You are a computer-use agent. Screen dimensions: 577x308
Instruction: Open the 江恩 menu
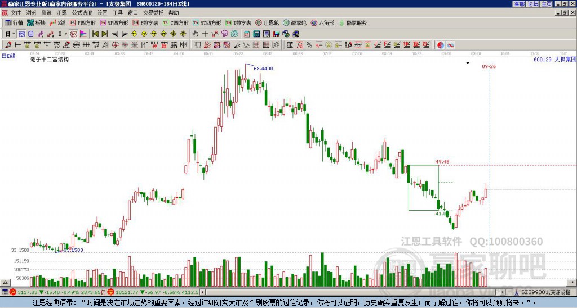(x=61, y=13)
